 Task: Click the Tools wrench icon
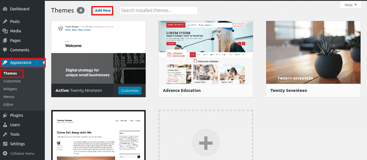click(5, 134)
